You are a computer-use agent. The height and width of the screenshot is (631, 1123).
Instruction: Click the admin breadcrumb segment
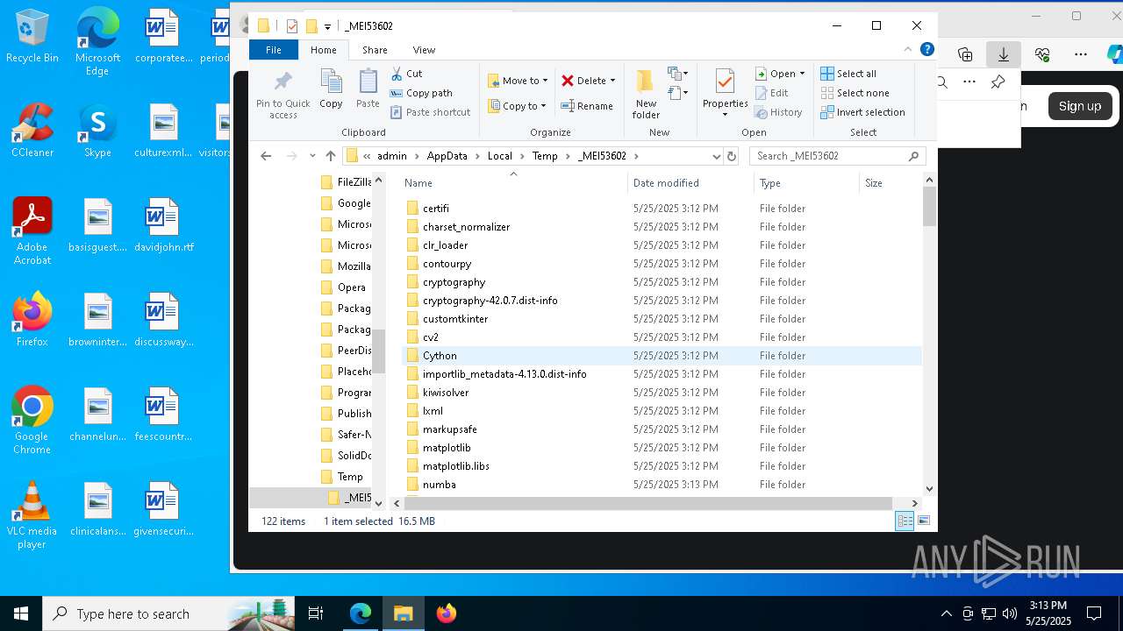click(392, 156)
